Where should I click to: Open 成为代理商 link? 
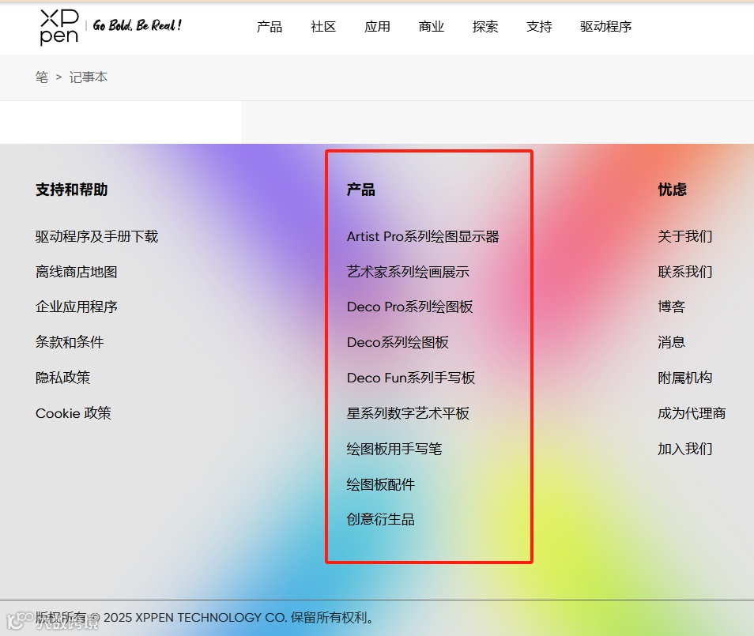[692, 413]
